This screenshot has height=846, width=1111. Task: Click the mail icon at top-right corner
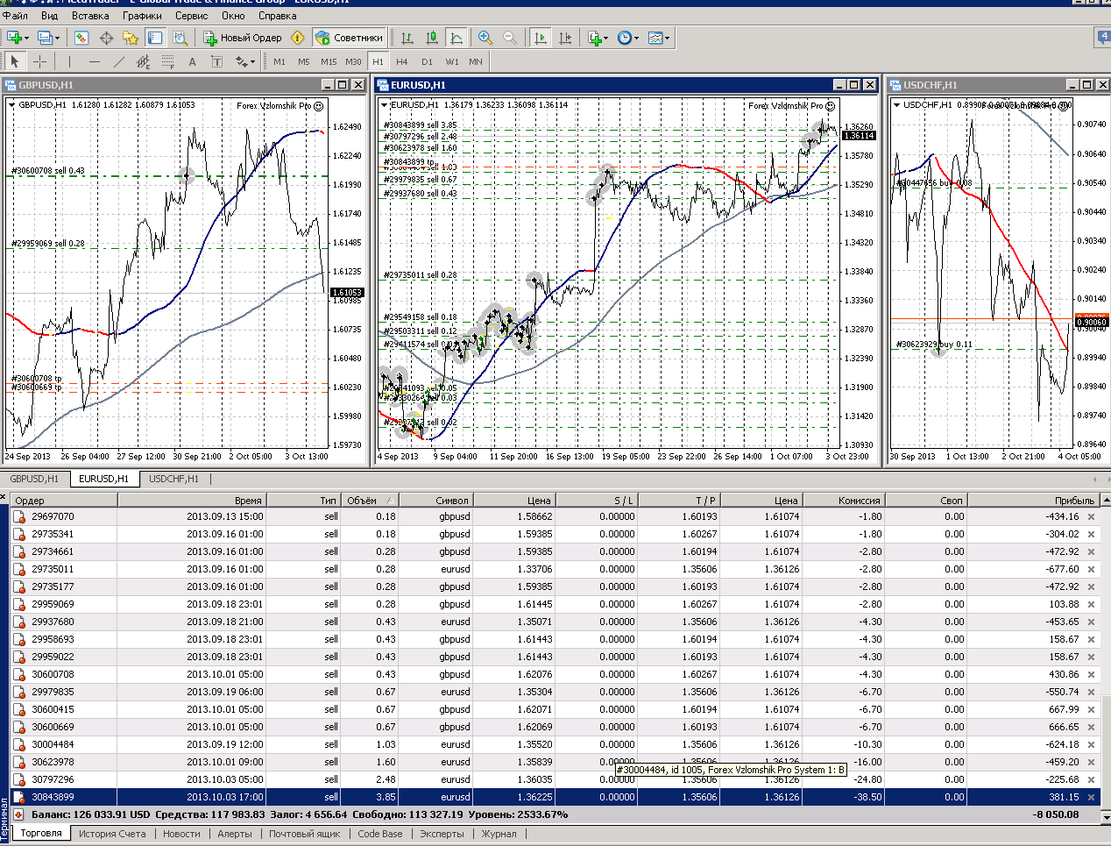pyautogui.click(x=1103, y=37)
